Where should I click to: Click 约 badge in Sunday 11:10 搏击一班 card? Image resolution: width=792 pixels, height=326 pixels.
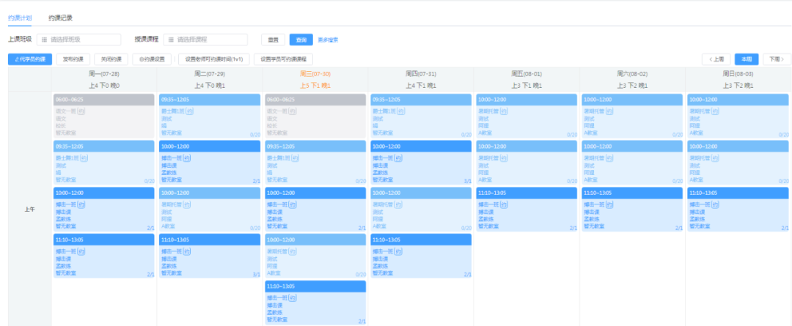[x=715, y=205]
